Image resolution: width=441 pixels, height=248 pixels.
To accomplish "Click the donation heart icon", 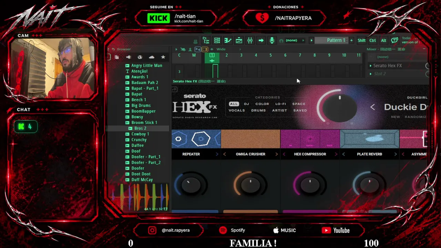I will pyautogui.click(x=262, y=18).
